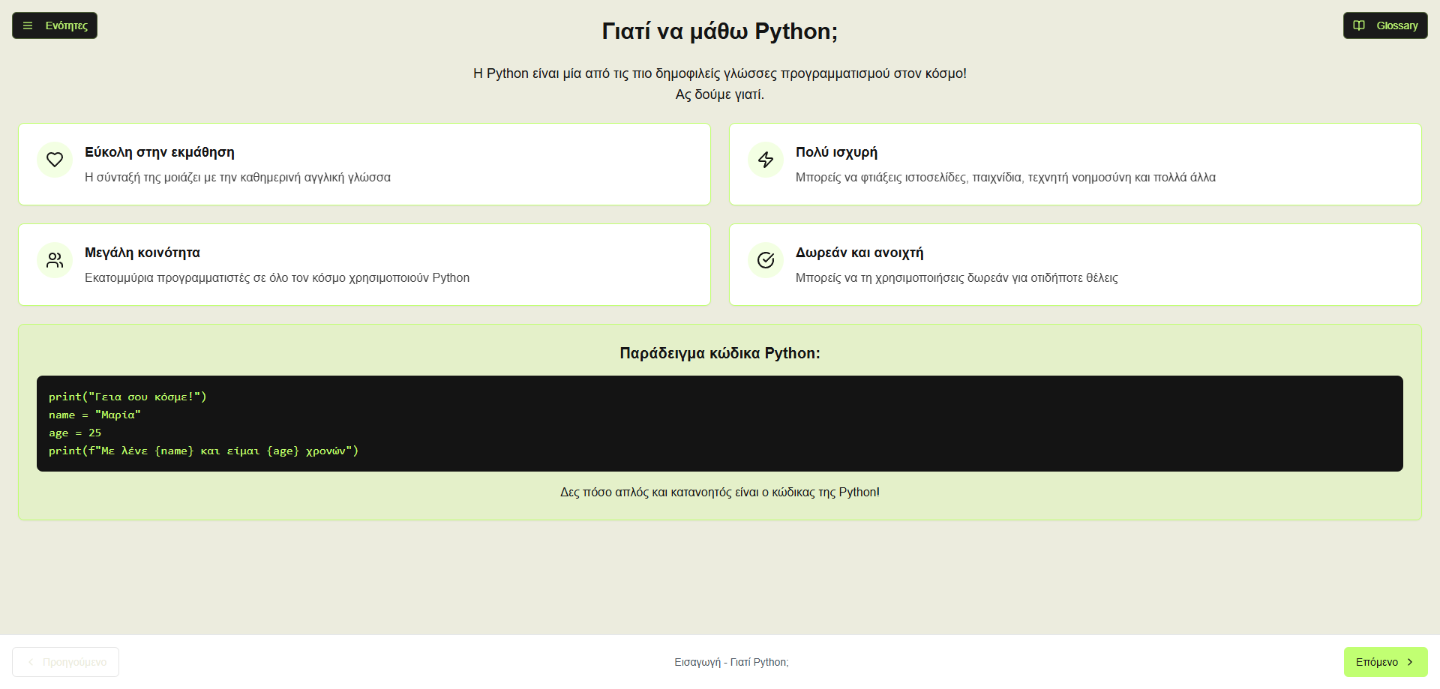Screen dimensions: 1440x689
Task: Click the right chevron inside Επόμενο button
Action: (1410, 662)
